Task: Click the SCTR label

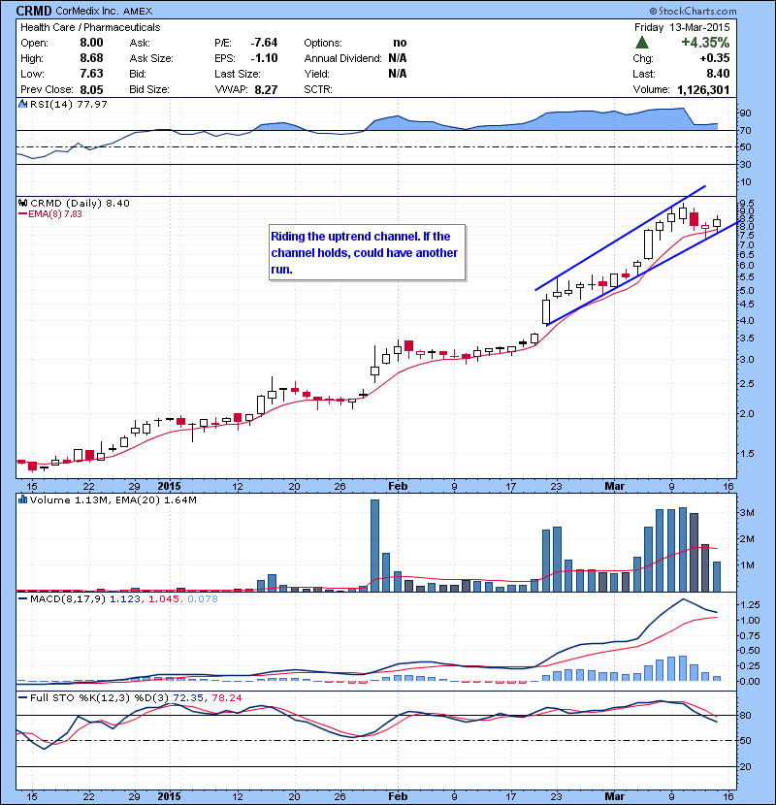Action: 318,89
